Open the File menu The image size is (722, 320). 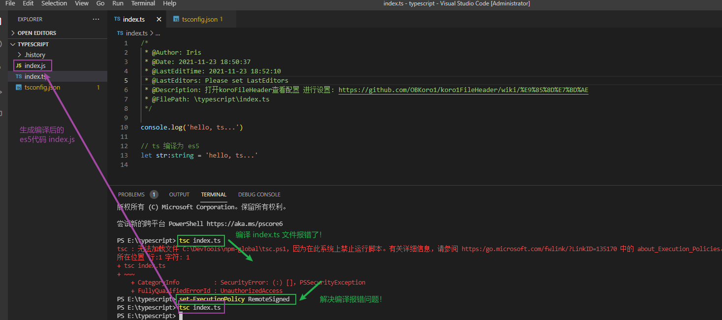[10, 3]
